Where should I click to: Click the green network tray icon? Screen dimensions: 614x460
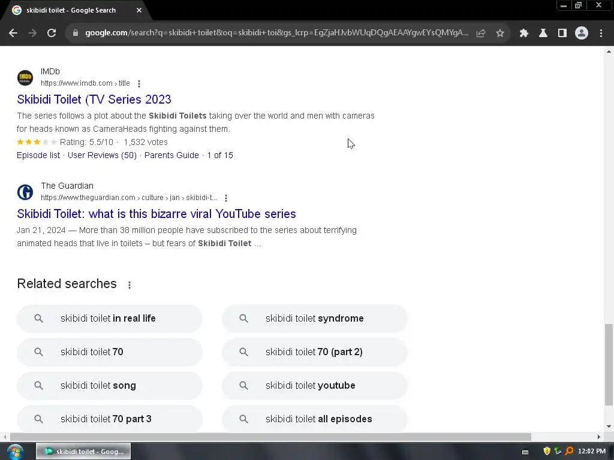(558, 452)
